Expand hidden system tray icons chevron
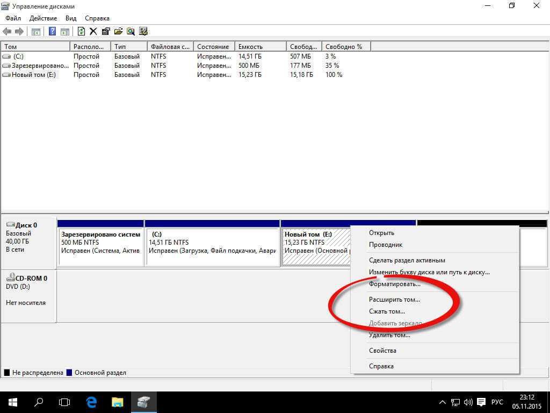550x413 pixels. [x=443, y=402]
